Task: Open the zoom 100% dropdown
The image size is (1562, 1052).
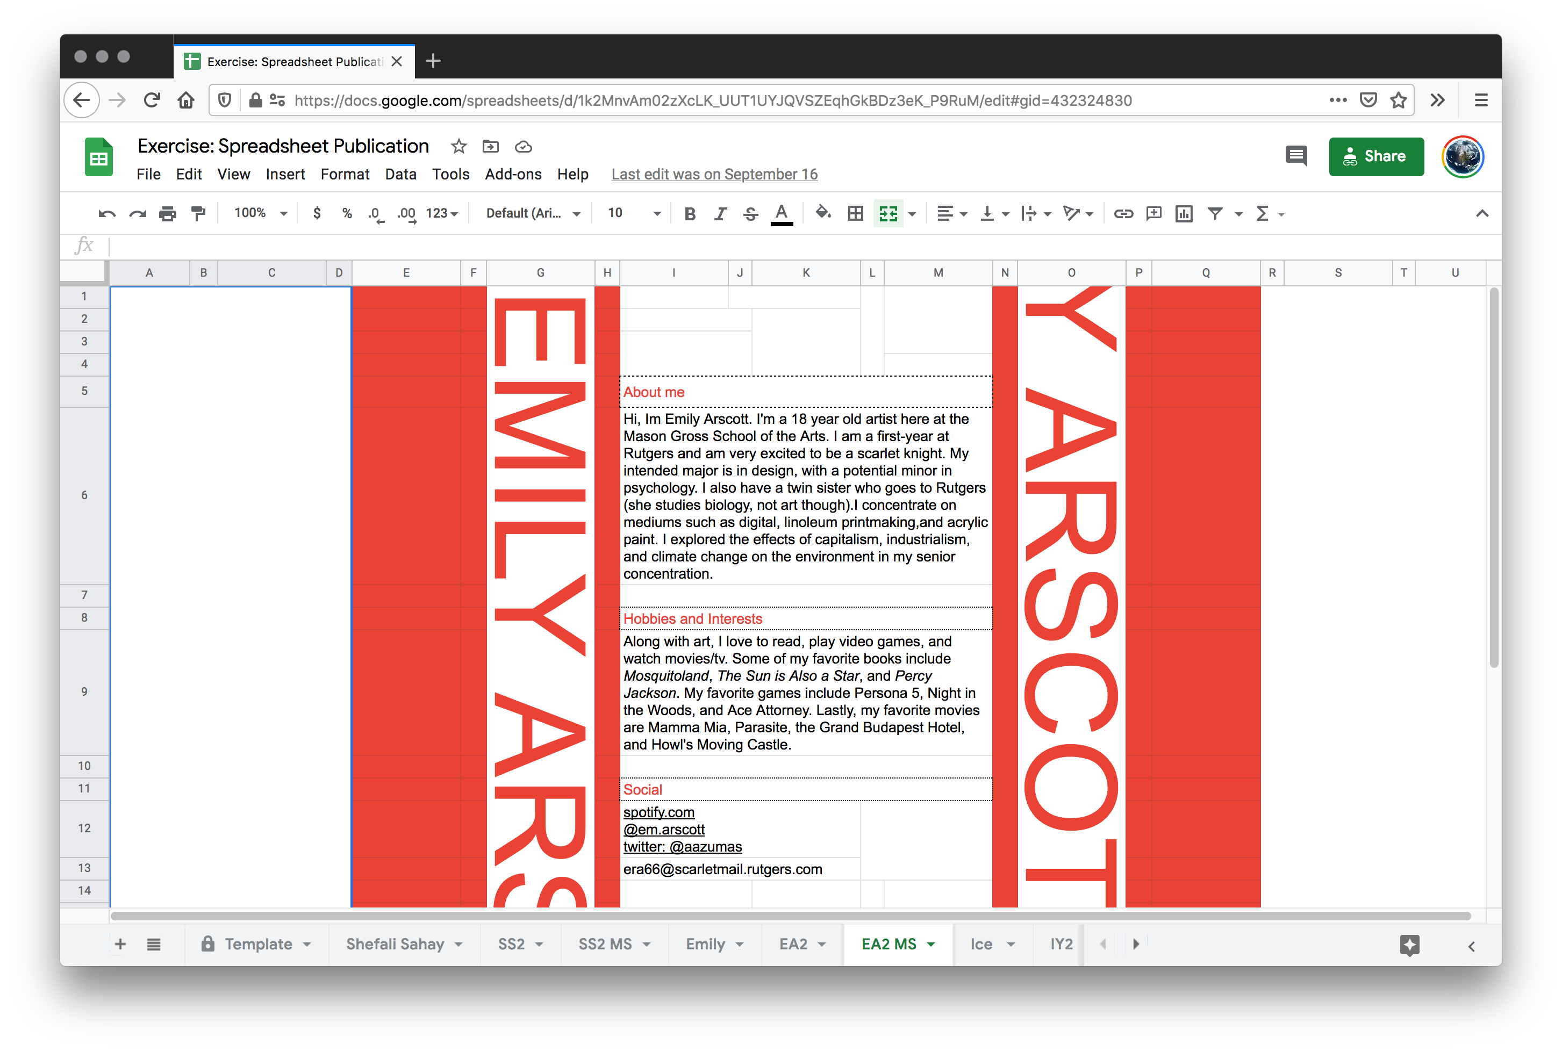Action: pos(261,213)
